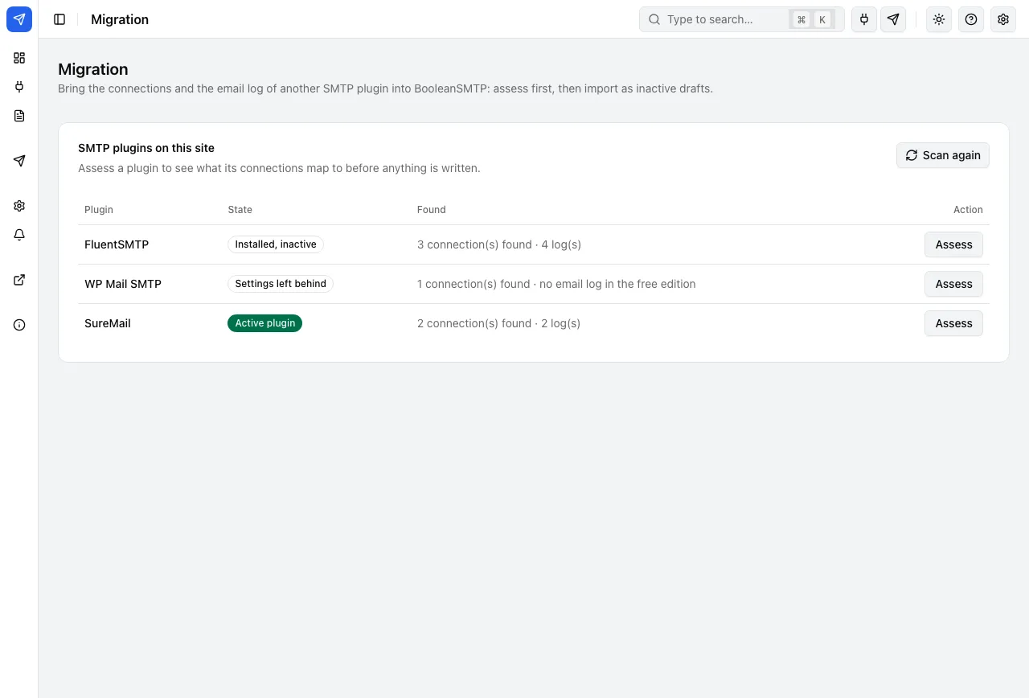
Task: Click the Scan again button
Action: pos(943,155)
